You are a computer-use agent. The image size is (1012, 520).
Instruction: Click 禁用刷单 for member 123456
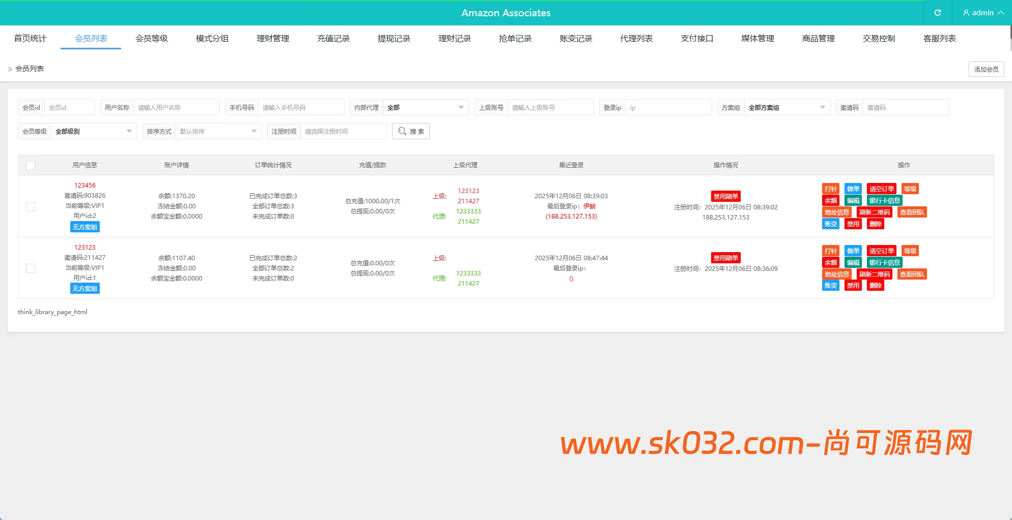point(726,196)
